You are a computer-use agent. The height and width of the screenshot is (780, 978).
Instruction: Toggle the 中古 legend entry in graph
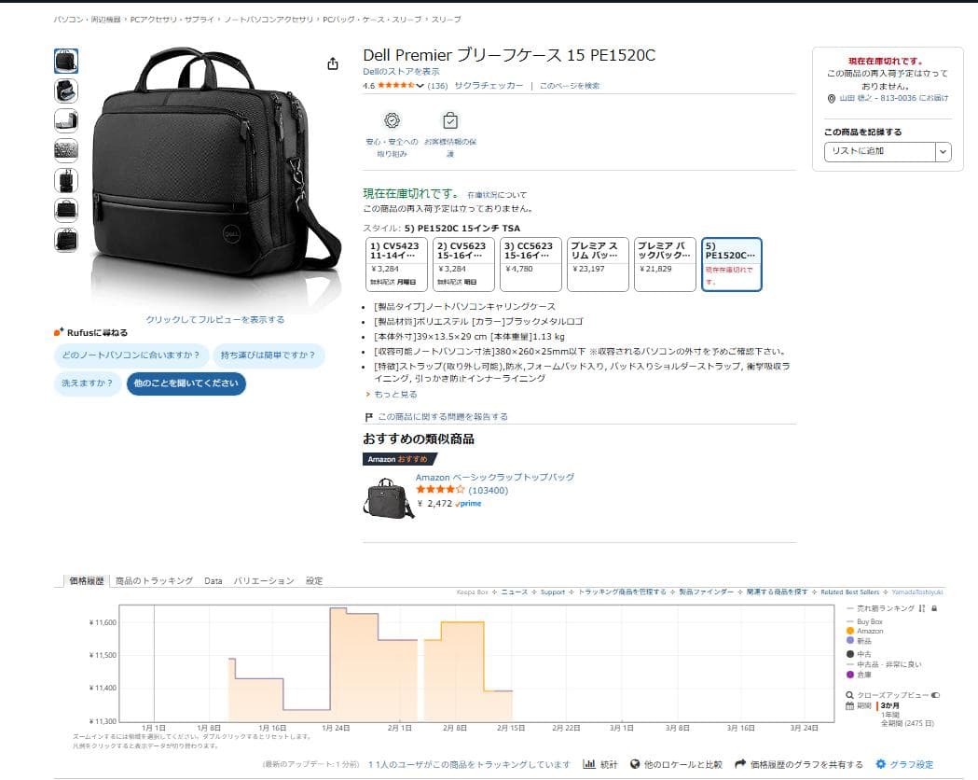859,654
